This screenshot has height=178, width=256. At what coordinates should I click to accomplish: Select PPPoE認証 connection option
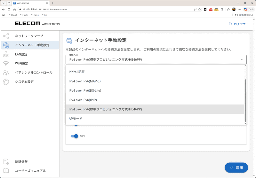coord(155,72)
